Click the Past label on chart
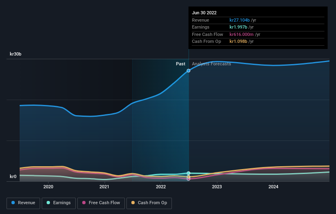336x214 pixels. (180, 64)
